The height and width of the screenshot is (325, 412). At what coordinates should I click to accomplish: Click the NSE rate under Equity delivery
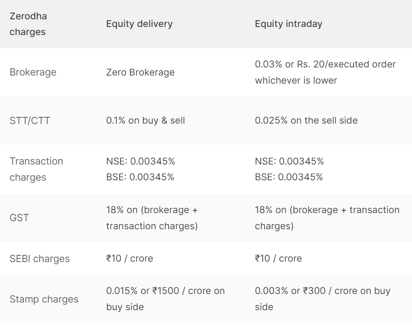pyautogui.click(x=141, y=161)
